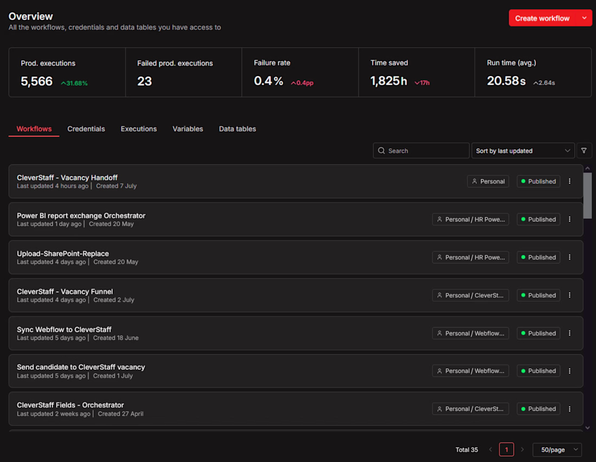Click the Overview page heading

pos(31,16)
